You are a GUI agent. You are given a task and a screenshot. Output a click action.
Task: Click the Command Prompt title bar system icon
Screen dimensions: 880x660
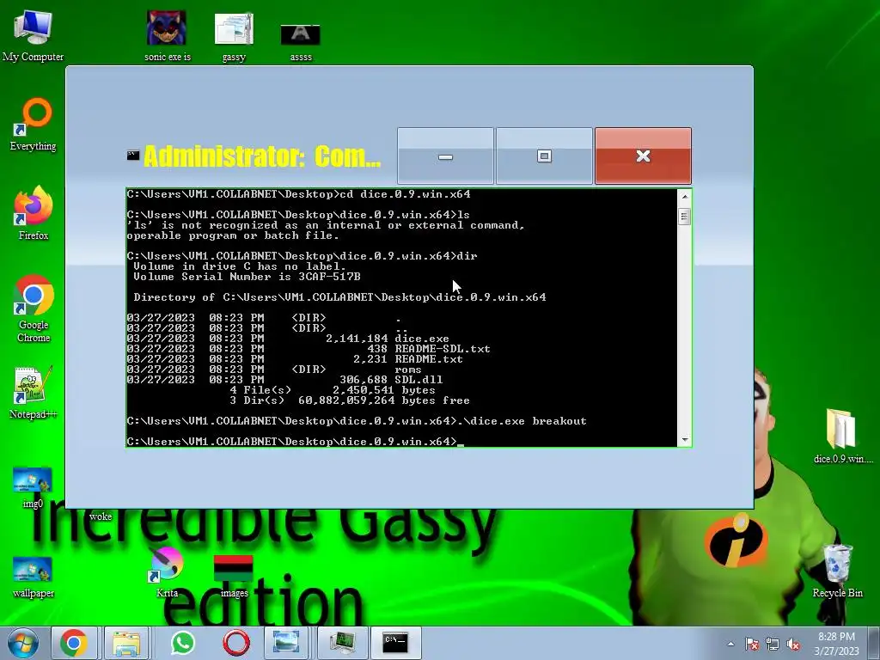point(133,156)
